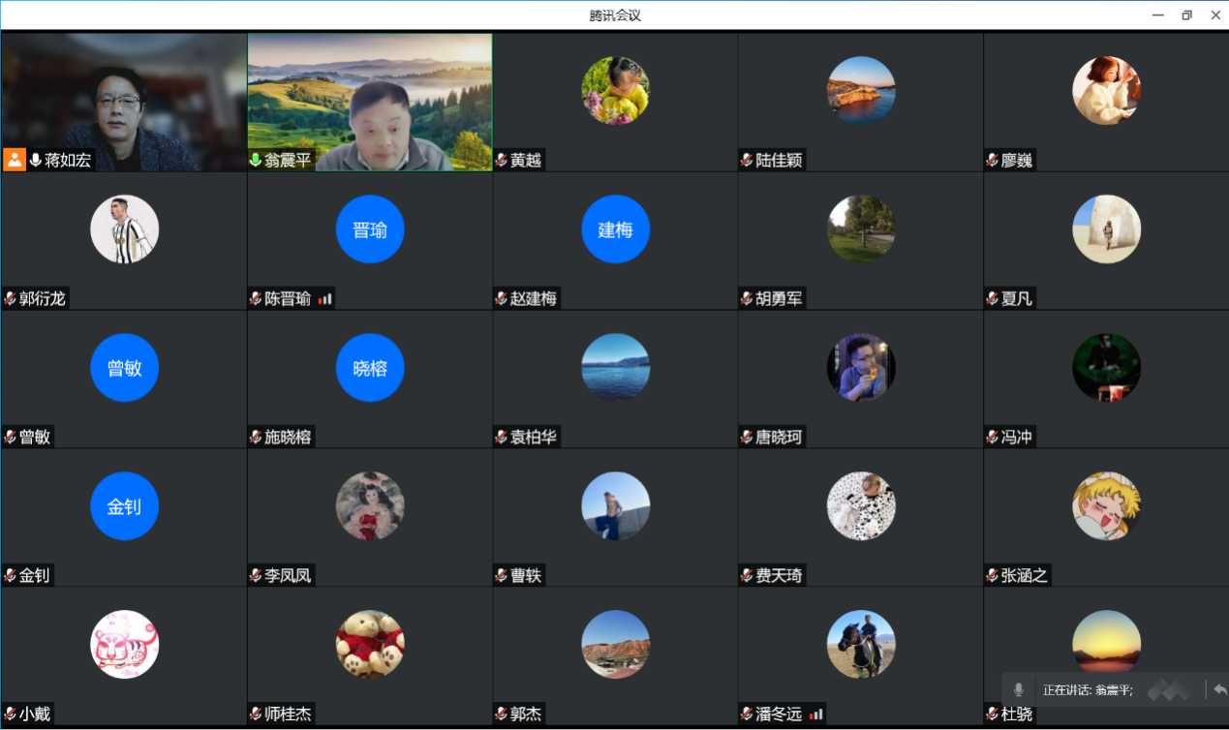Click 郭衍龙's football player avatar
This screenshot has height=730, width=1229.
click(x=124, y=229)
